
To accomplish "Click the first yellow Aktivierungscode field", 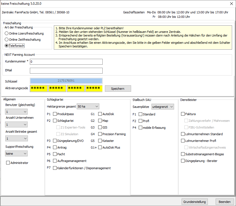I will (38, 88).
